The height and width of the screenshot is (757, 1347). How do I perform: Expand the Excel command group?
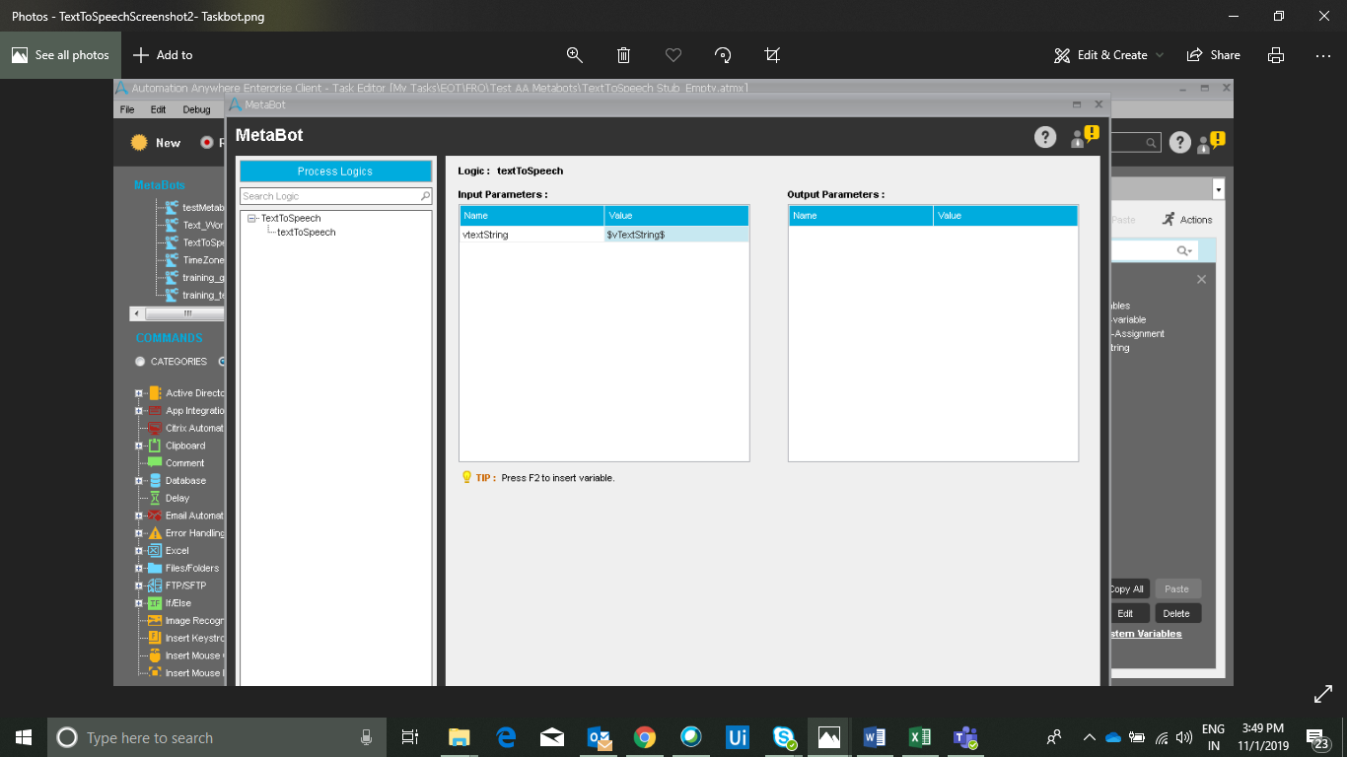139,551
